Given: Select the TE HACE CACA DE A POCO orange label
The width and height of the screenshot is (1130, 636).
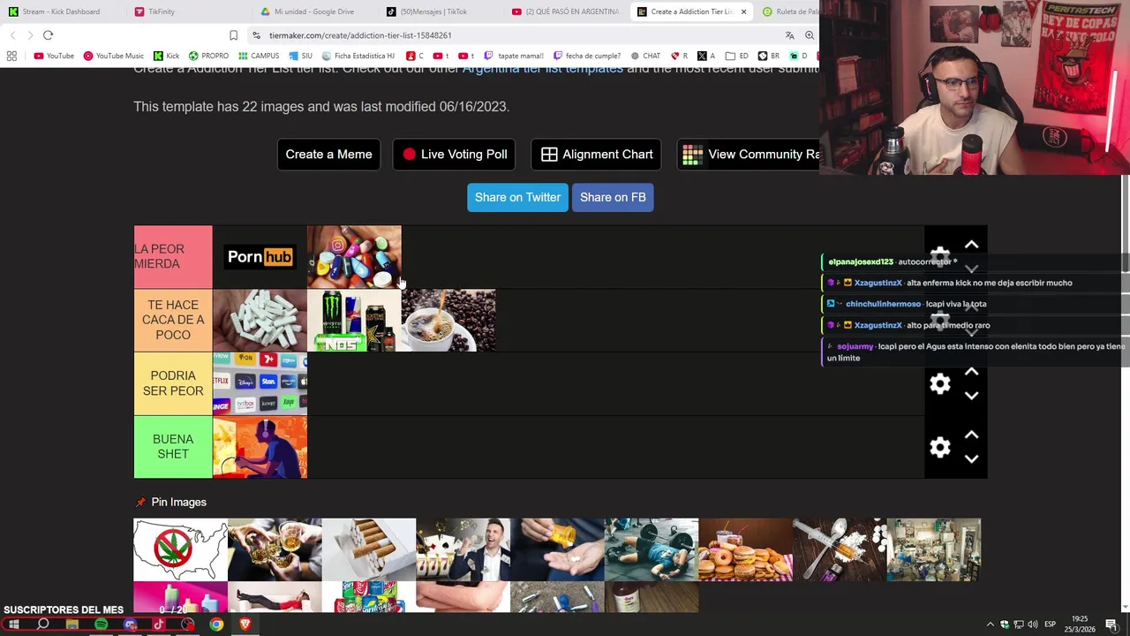Looking at the screenshot, I should [x=173, y=320].
